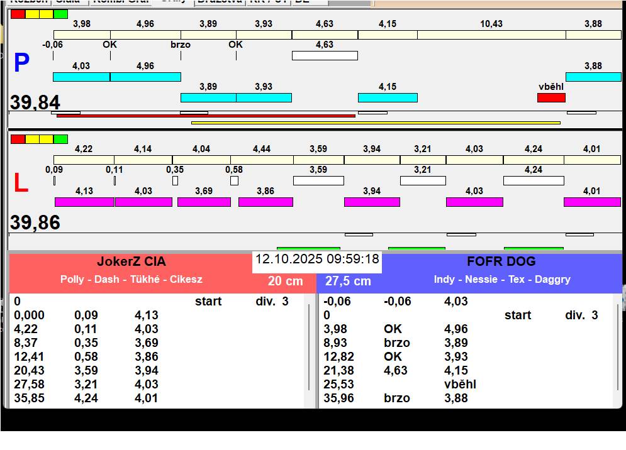
Task: Click the brzo marker in lane P timeline
Action: point(181,45)
